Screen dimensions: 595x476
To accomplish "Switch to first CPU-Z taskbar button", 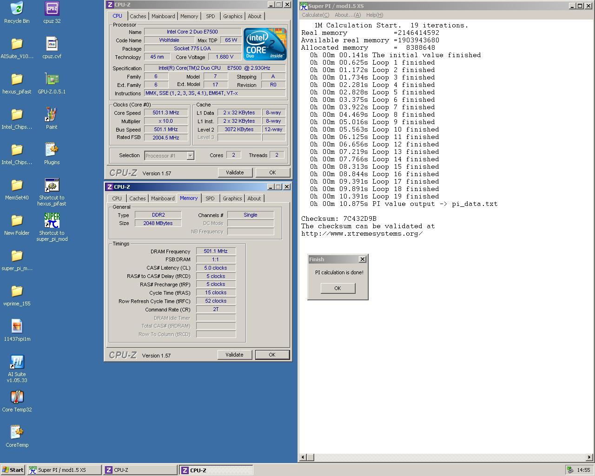I will (x=140, y=470).
